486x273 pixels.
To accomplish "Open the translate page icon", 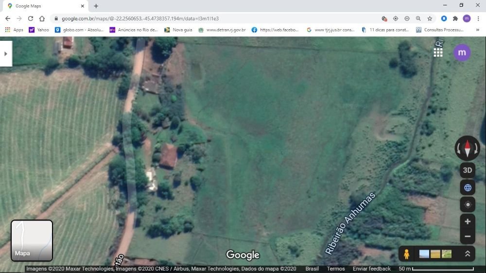I will point(384,18).
